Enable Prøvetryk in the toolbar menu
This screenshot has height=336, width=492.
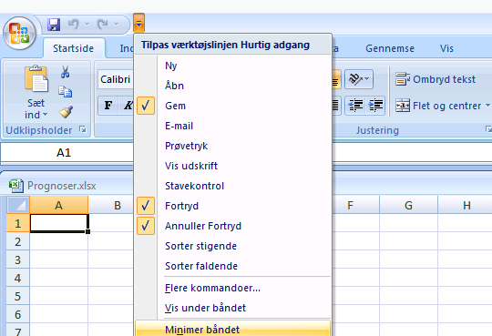tap(233, 146)
